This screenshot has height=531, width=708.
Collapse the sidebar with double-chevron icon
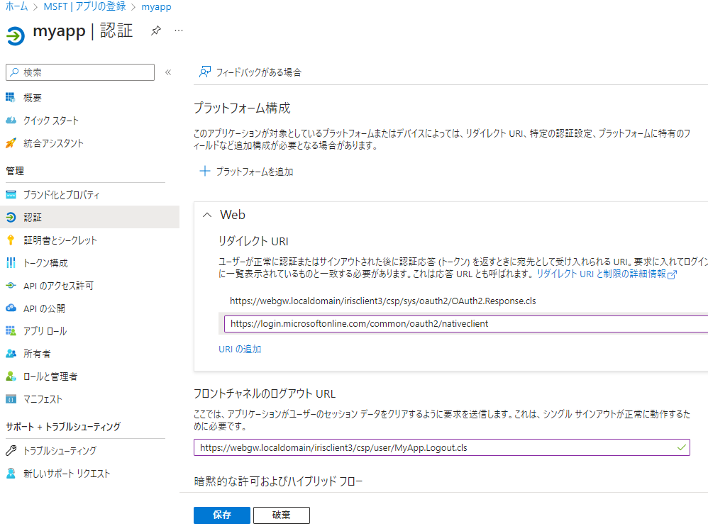[x=168, y=72]
